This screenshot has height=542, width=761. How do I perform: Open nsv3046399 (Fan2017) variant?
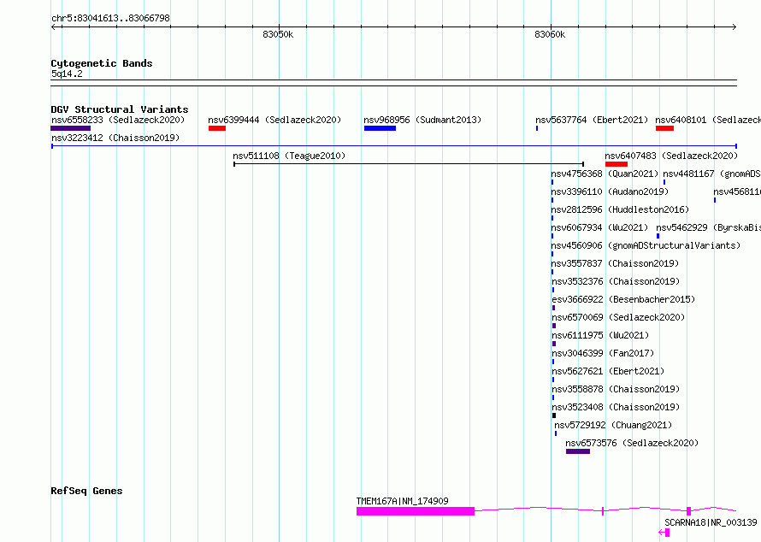point(603,353)
